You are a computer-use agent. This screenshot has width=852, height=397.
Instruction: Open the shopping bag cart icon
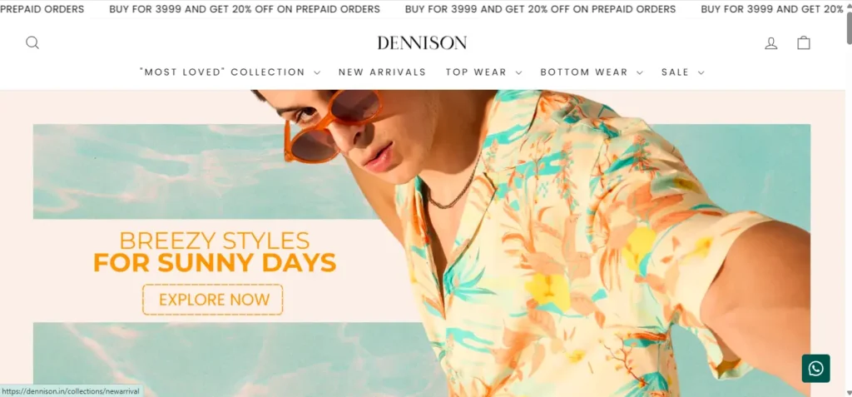pos(804,42)
